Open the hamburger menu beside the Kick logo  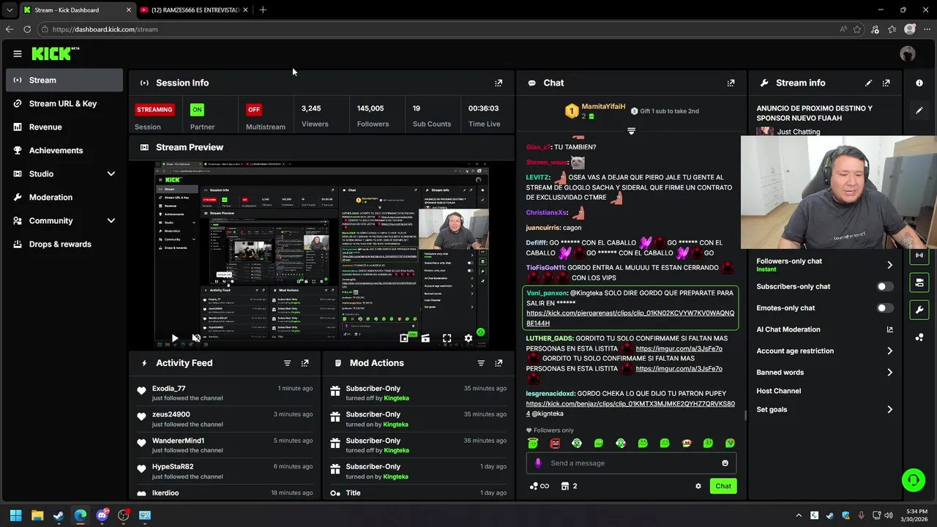pos(18,53)
